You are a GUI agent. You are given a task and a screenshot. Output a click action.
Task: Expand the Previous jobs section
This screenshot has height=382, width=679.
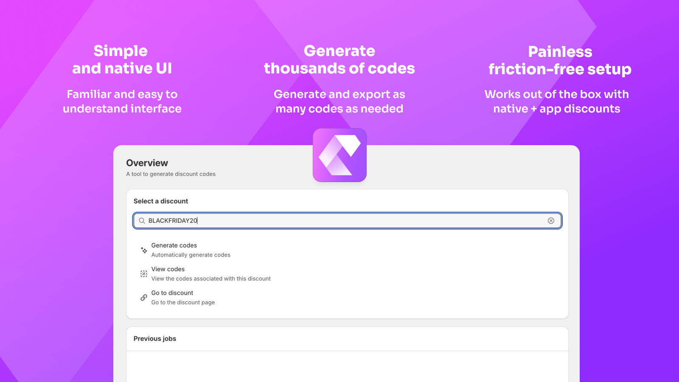pos(155,339)
